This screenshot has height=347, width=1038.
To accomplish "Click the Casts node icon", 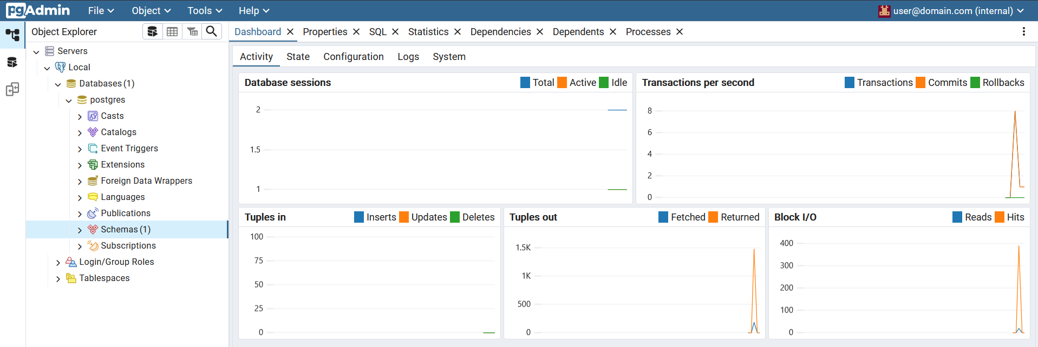I will click(x=93, y=116).
